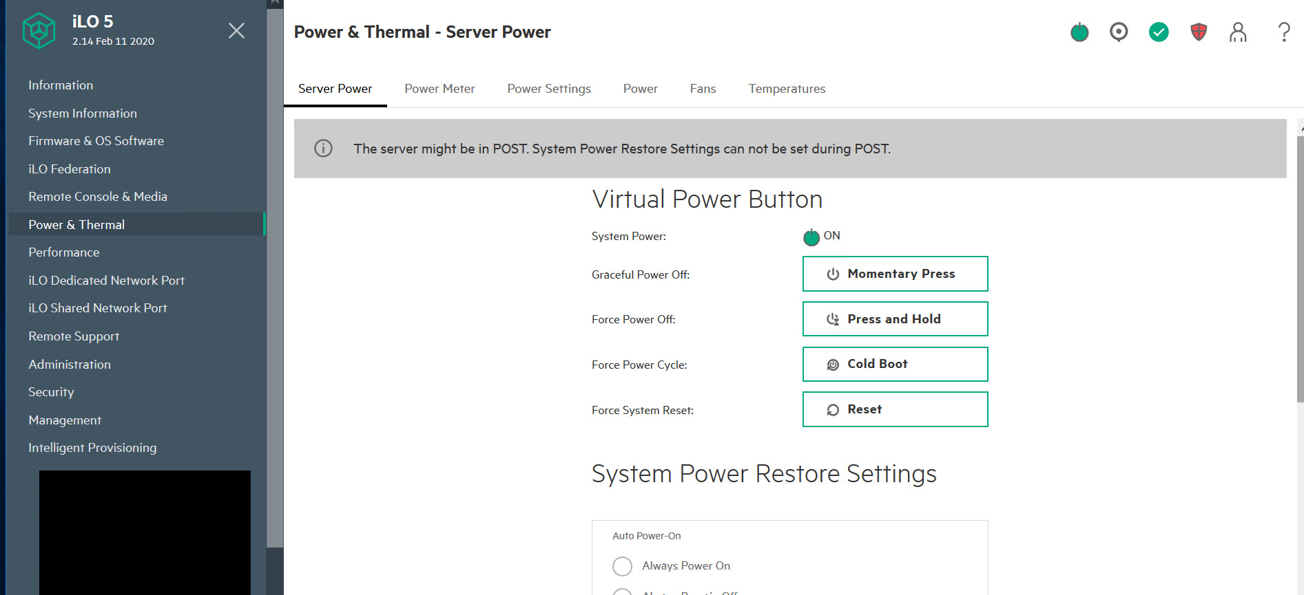The image size is (1304, 595).
Task: Click the green checkmark health status icon
Action: [x=1159, y=32]
